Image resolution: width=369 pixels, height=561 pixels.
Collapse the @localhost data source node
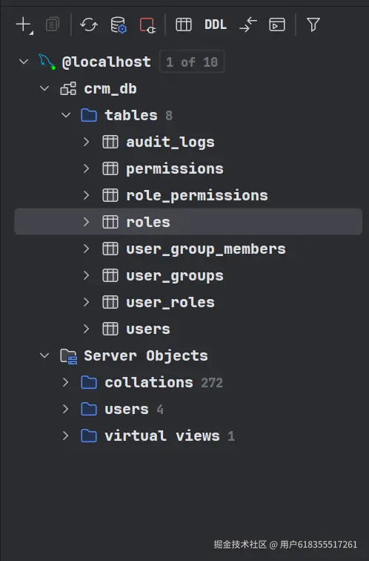[x=24, y=62]
